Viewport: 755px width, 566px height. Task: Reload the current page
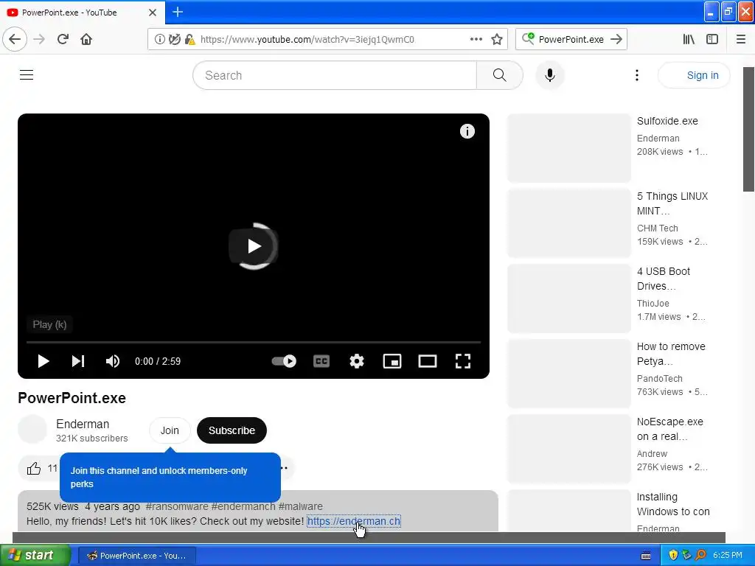point(63,39)
